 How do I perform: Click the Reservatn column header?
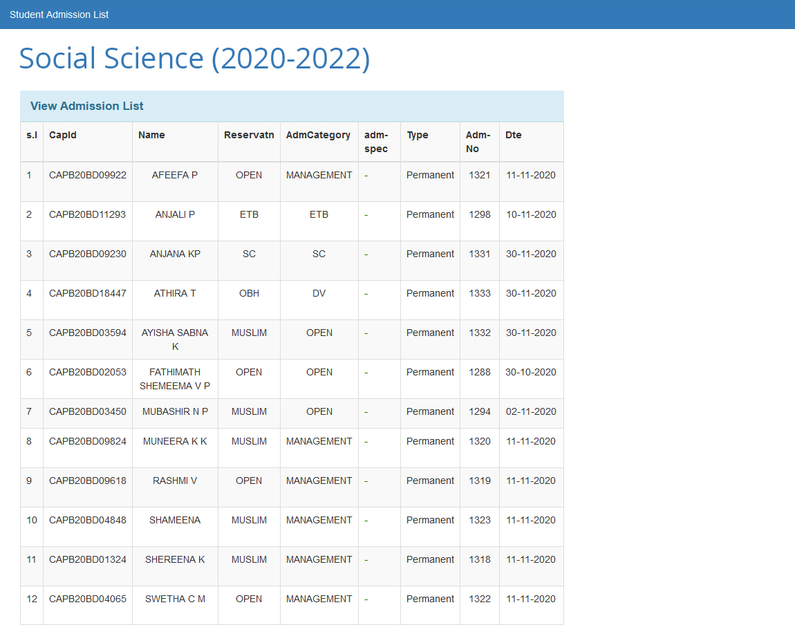tap(249, 135)
